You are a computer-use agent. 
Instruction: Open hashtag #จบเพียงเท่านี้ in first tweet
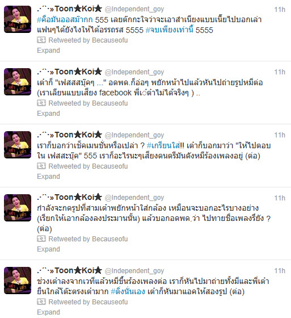point(170,30)
